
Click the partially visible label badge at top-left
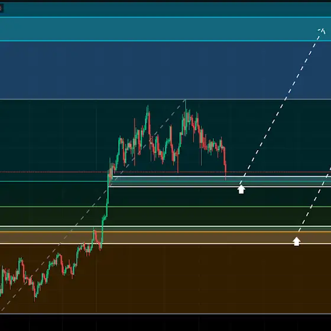click(x=1, y=9)
